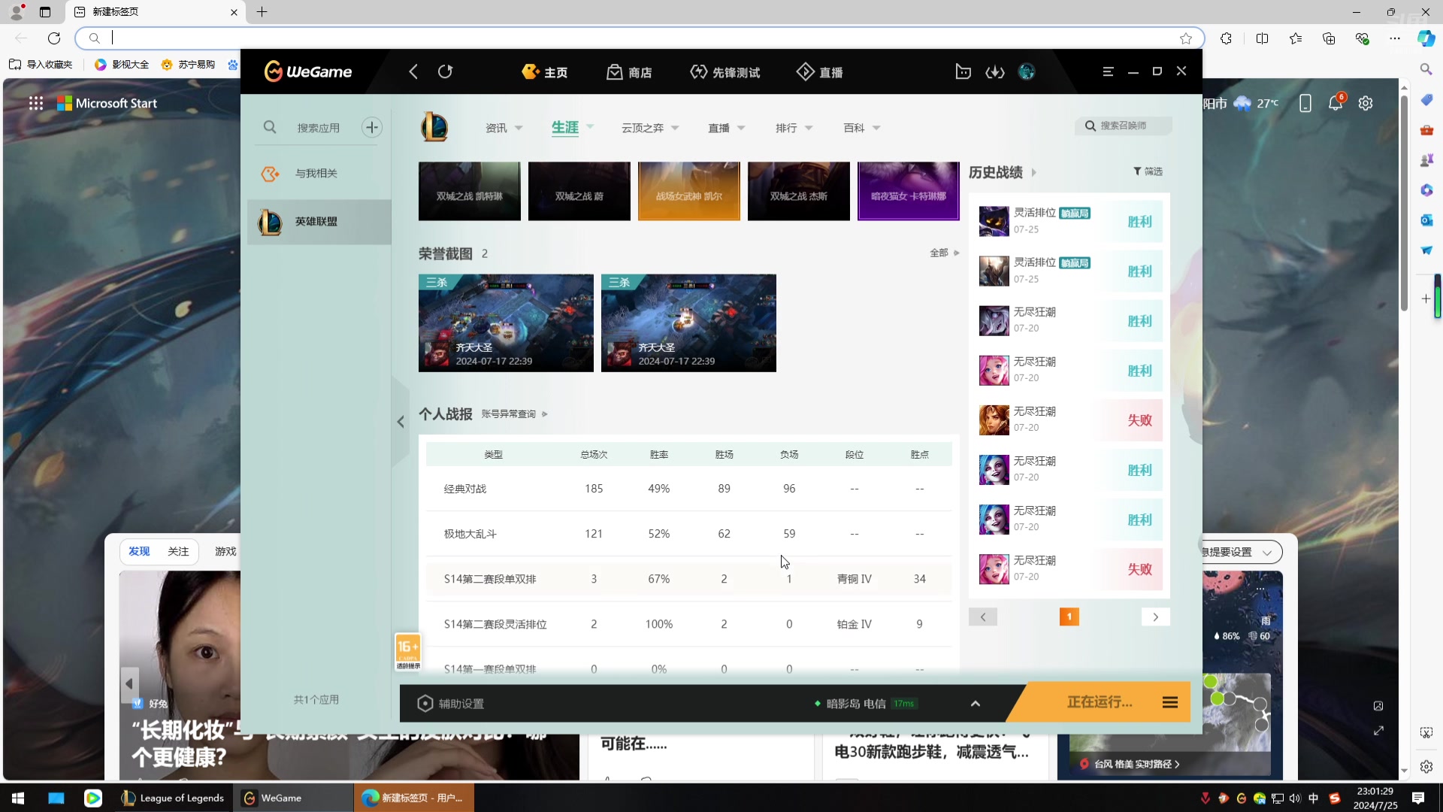
Task: Click 全部 to view all screenshots
Action: (945, 253)
